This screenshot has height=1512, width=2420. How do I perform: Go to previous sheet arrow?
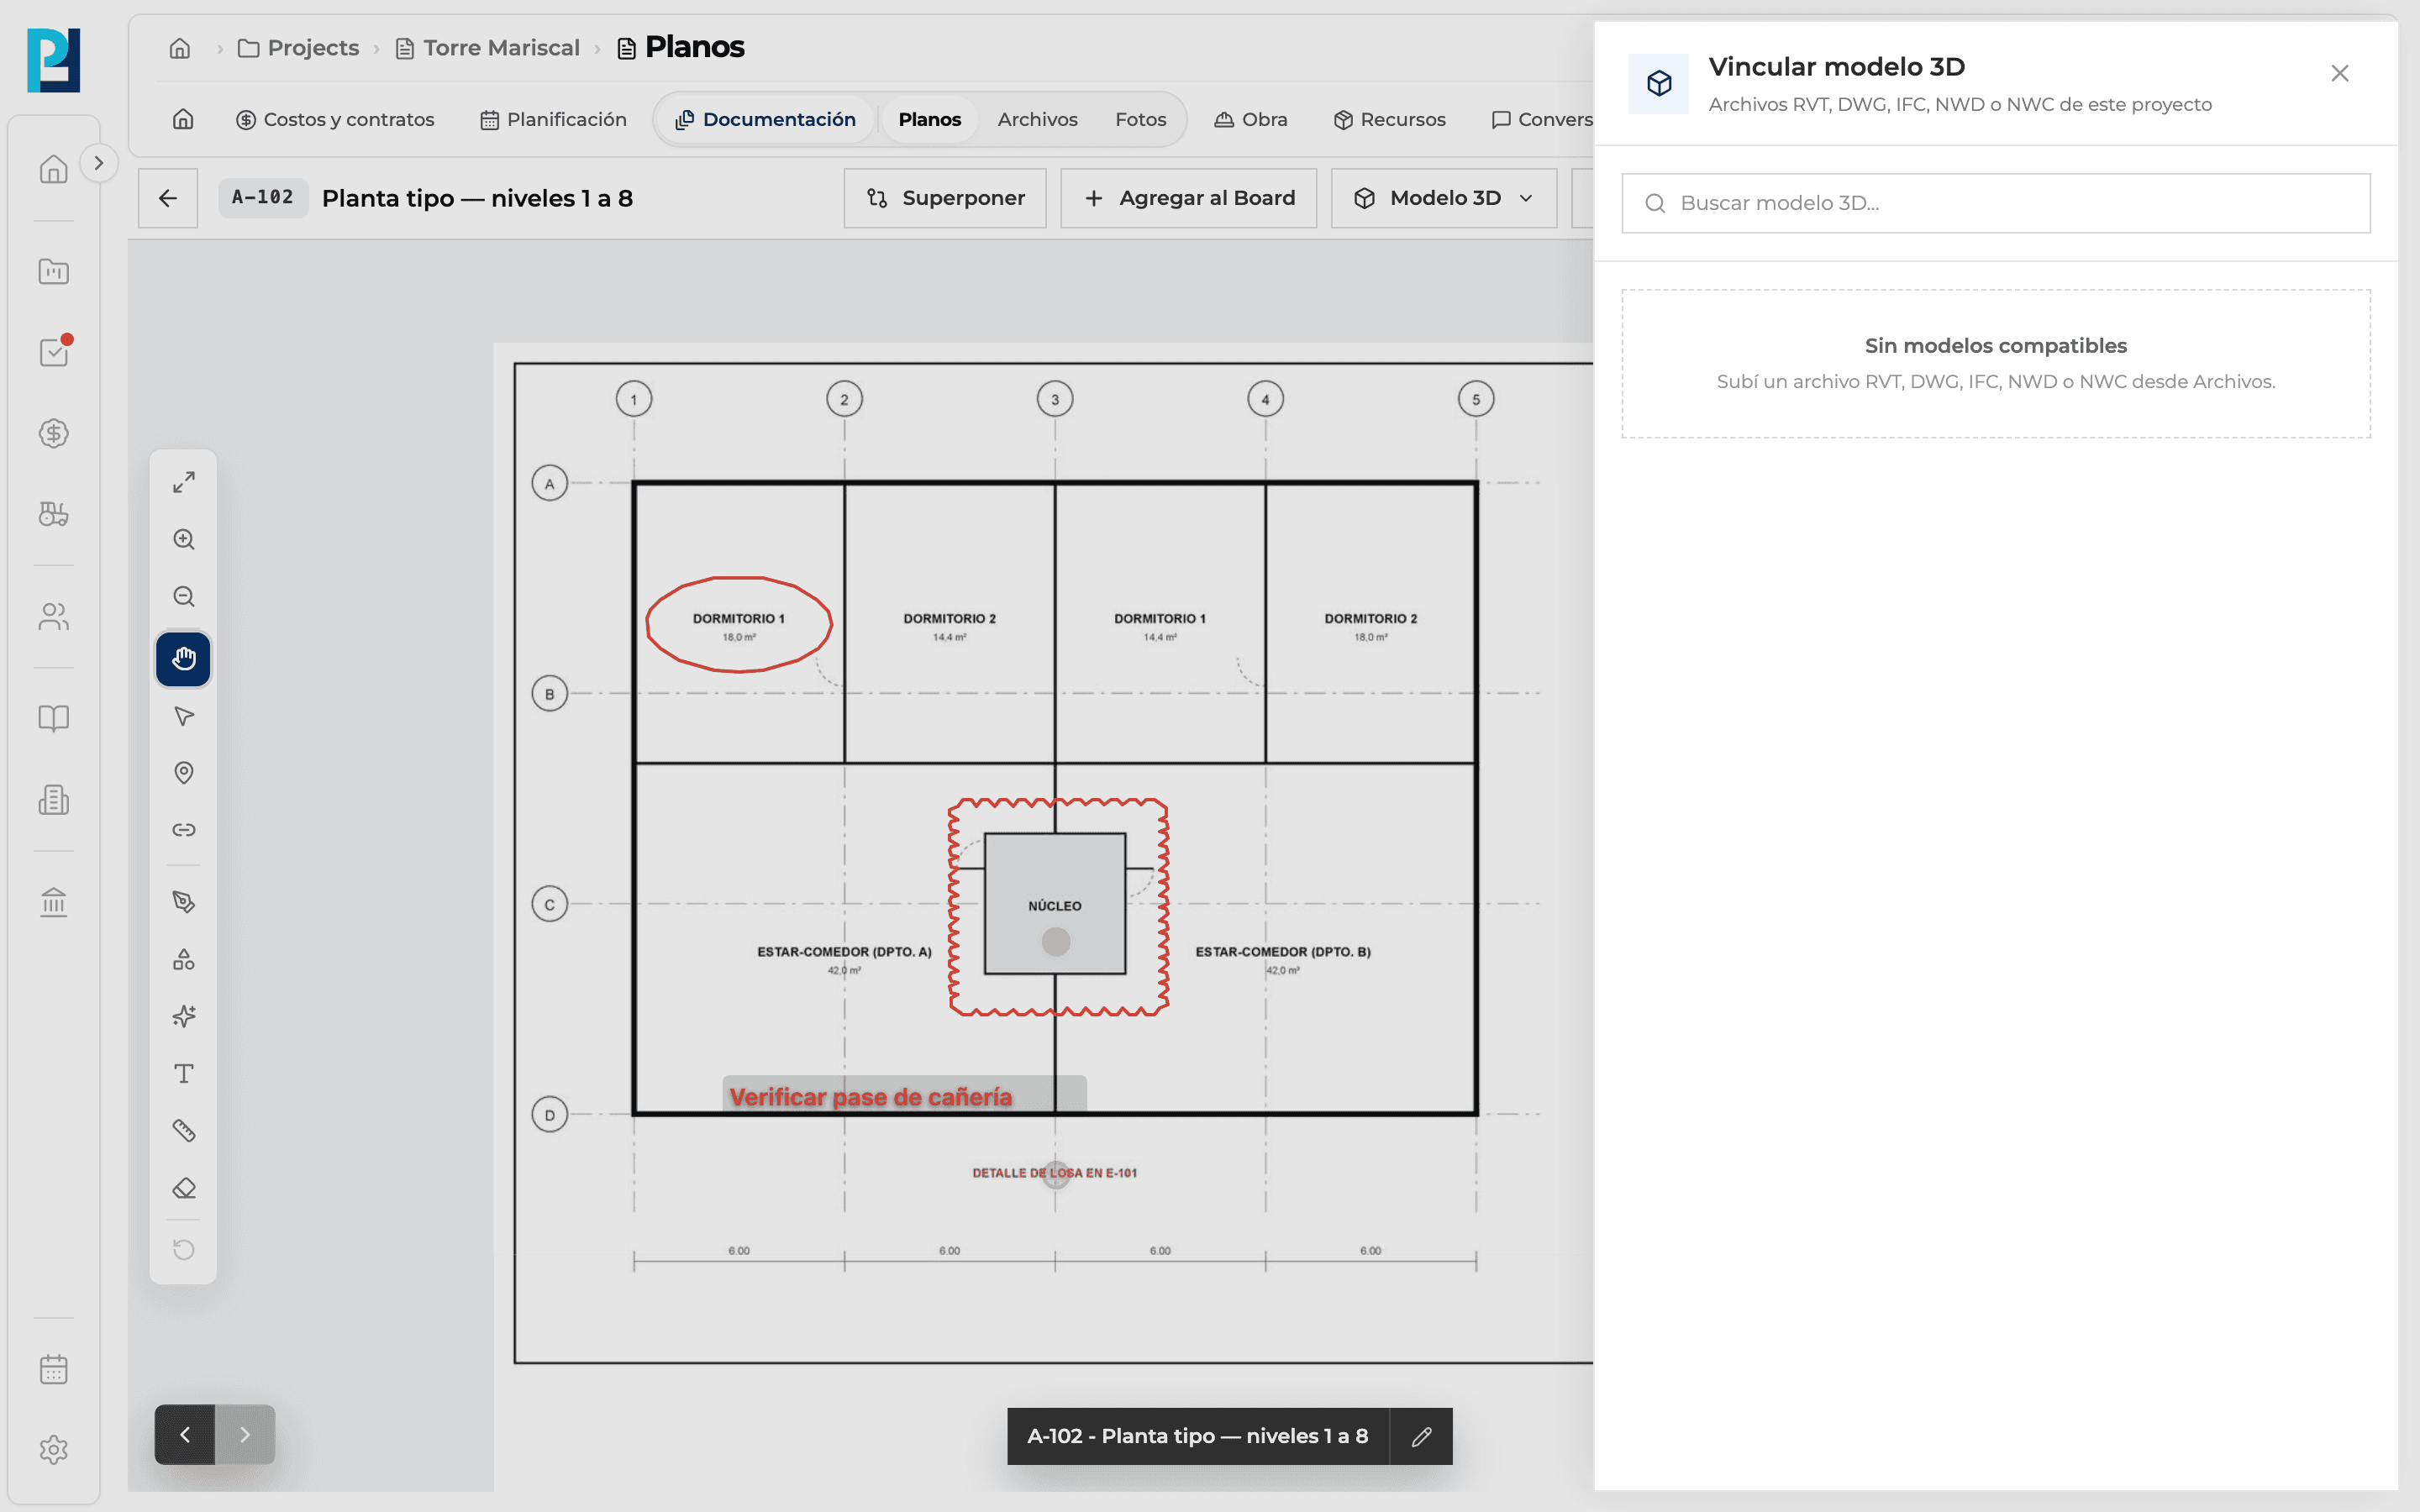185,1435
